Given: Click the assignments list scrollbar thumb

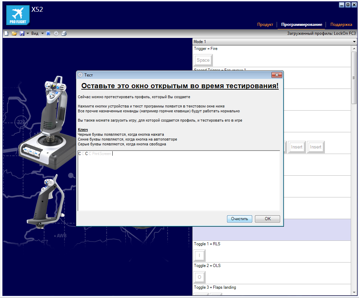Looking at the screenshot, I should pos(354,78).
